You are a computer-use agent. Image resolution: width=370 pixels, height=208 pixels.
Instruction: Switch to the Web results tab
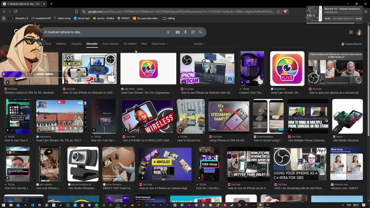pos(144,44)
